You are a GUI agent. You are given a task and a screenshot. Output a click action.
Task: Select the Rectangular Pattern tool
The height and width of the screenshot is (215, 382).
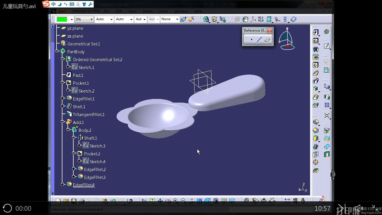click(x=327, y=105)
